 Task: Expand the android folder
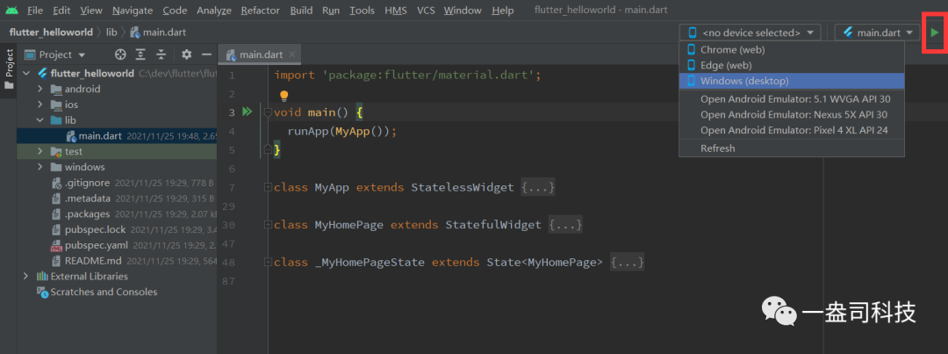[x=39, y=89]
